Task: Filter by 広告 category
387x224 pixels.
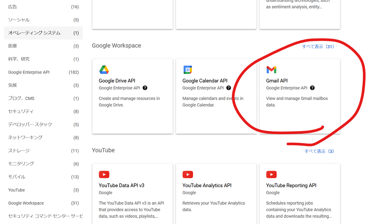Action: click(44, 7)
